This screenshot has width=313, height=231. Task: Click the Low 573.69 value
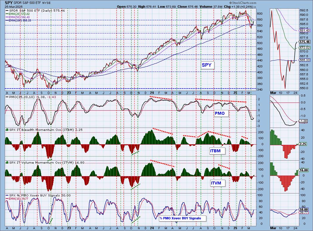click(x=167, y=7)
